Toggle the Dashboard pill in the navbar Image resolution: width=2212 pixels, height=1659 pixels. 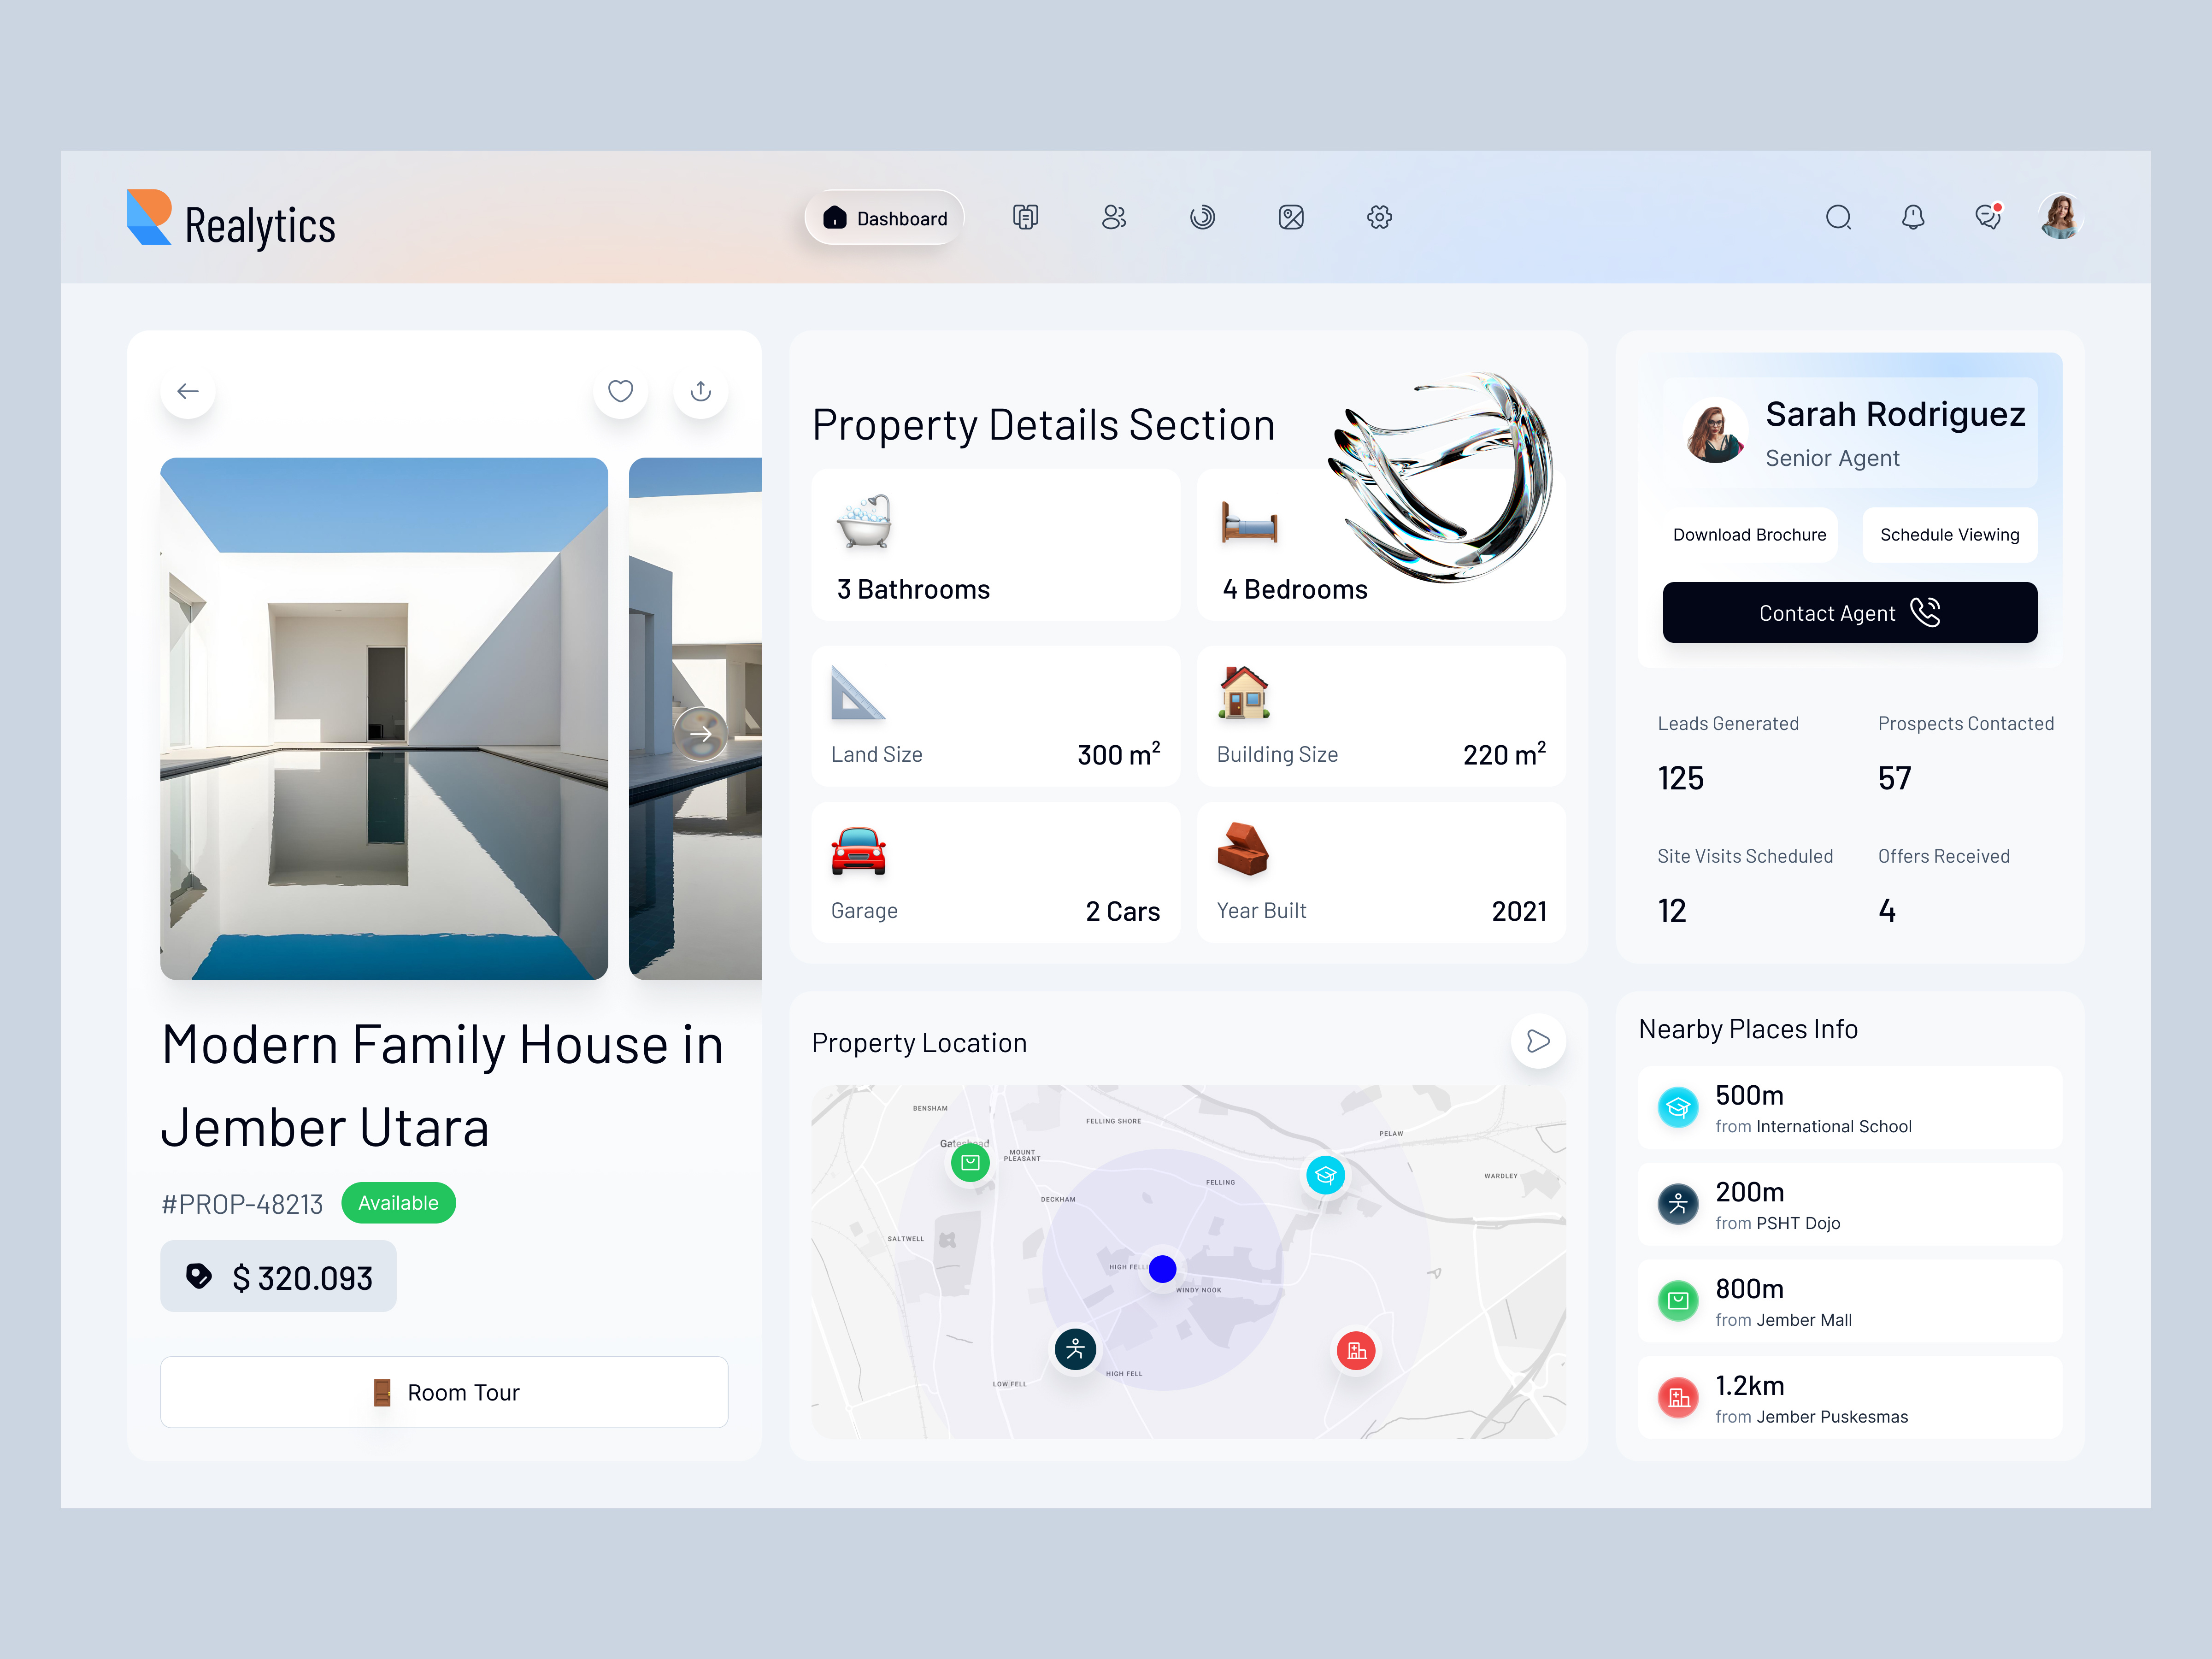[x=883, y=218]
